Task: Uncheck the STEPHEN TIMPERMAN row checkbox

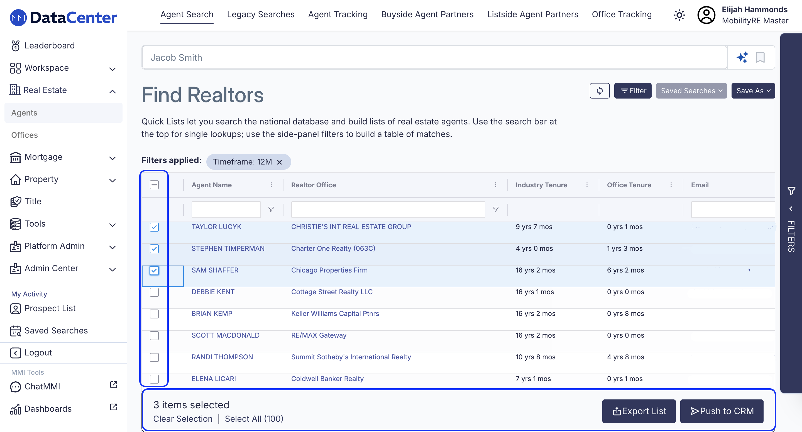Action: (x=154, y=249)
